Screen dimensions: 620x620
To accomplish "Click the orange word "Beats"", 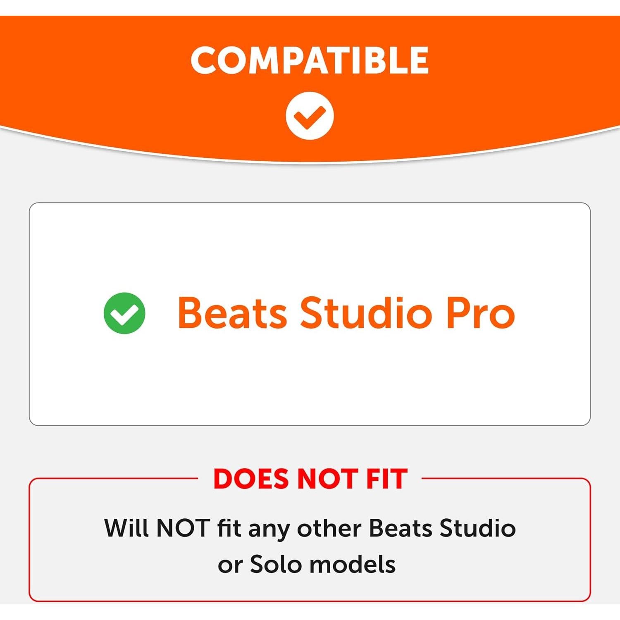I will pos(232,313).
